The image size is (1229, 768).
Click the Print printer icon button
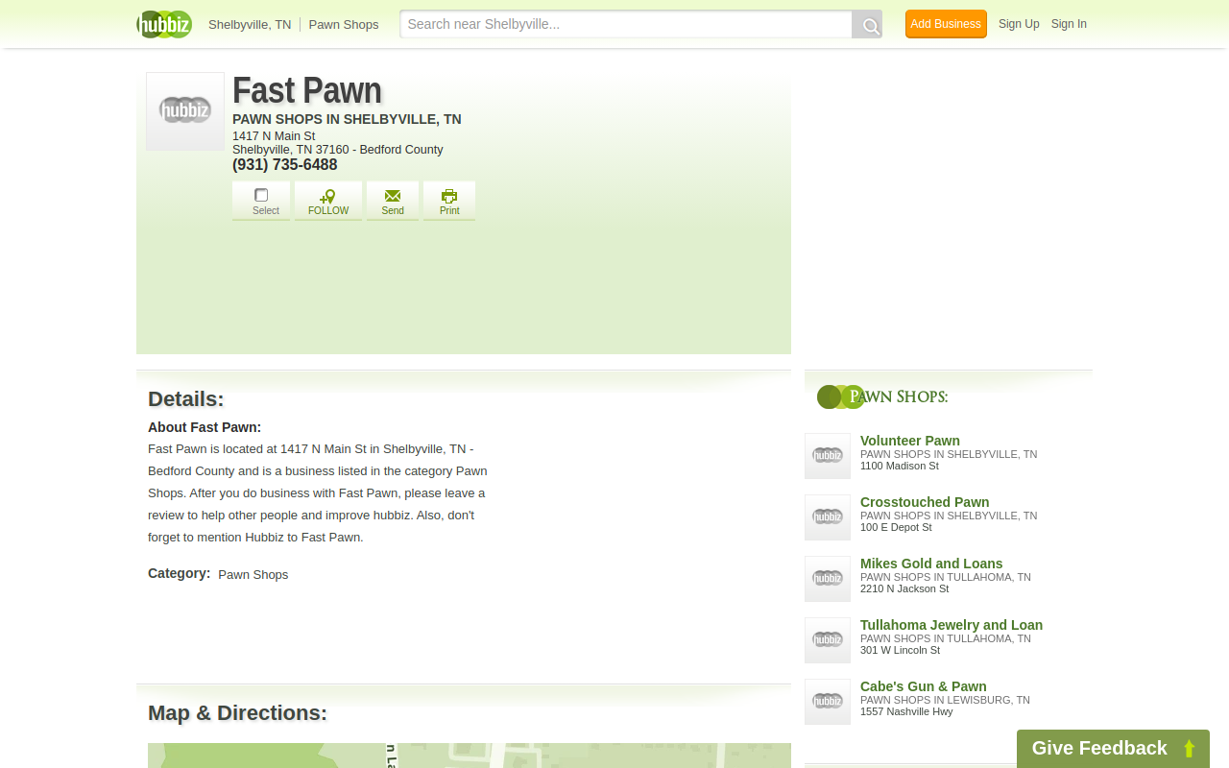[449, 201]
